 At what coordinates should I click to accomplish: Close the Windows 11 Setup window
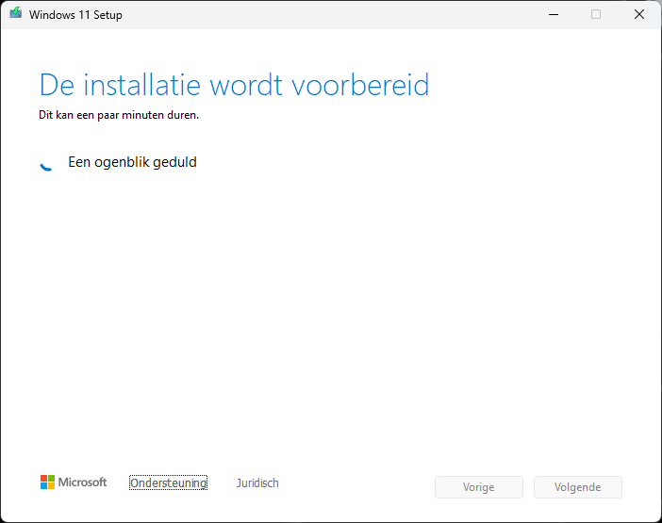(639, 14)
